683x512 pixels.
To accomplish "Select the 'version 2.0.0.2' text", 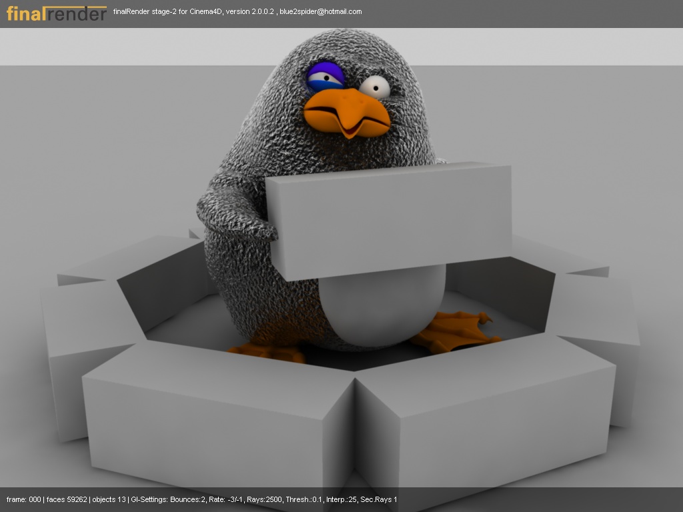I will click(249, 12).
